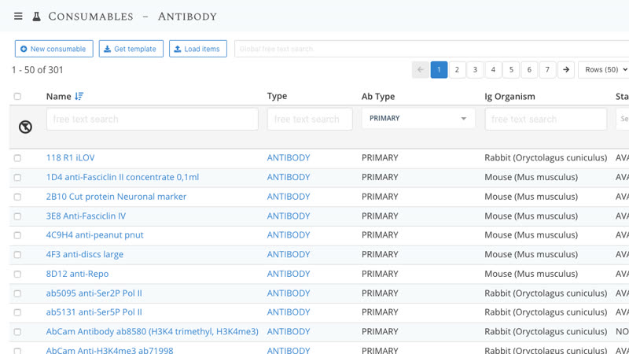Focus the global free text search field
The width and height of the screenshot is (629, 354).
[x=432, y=49]
